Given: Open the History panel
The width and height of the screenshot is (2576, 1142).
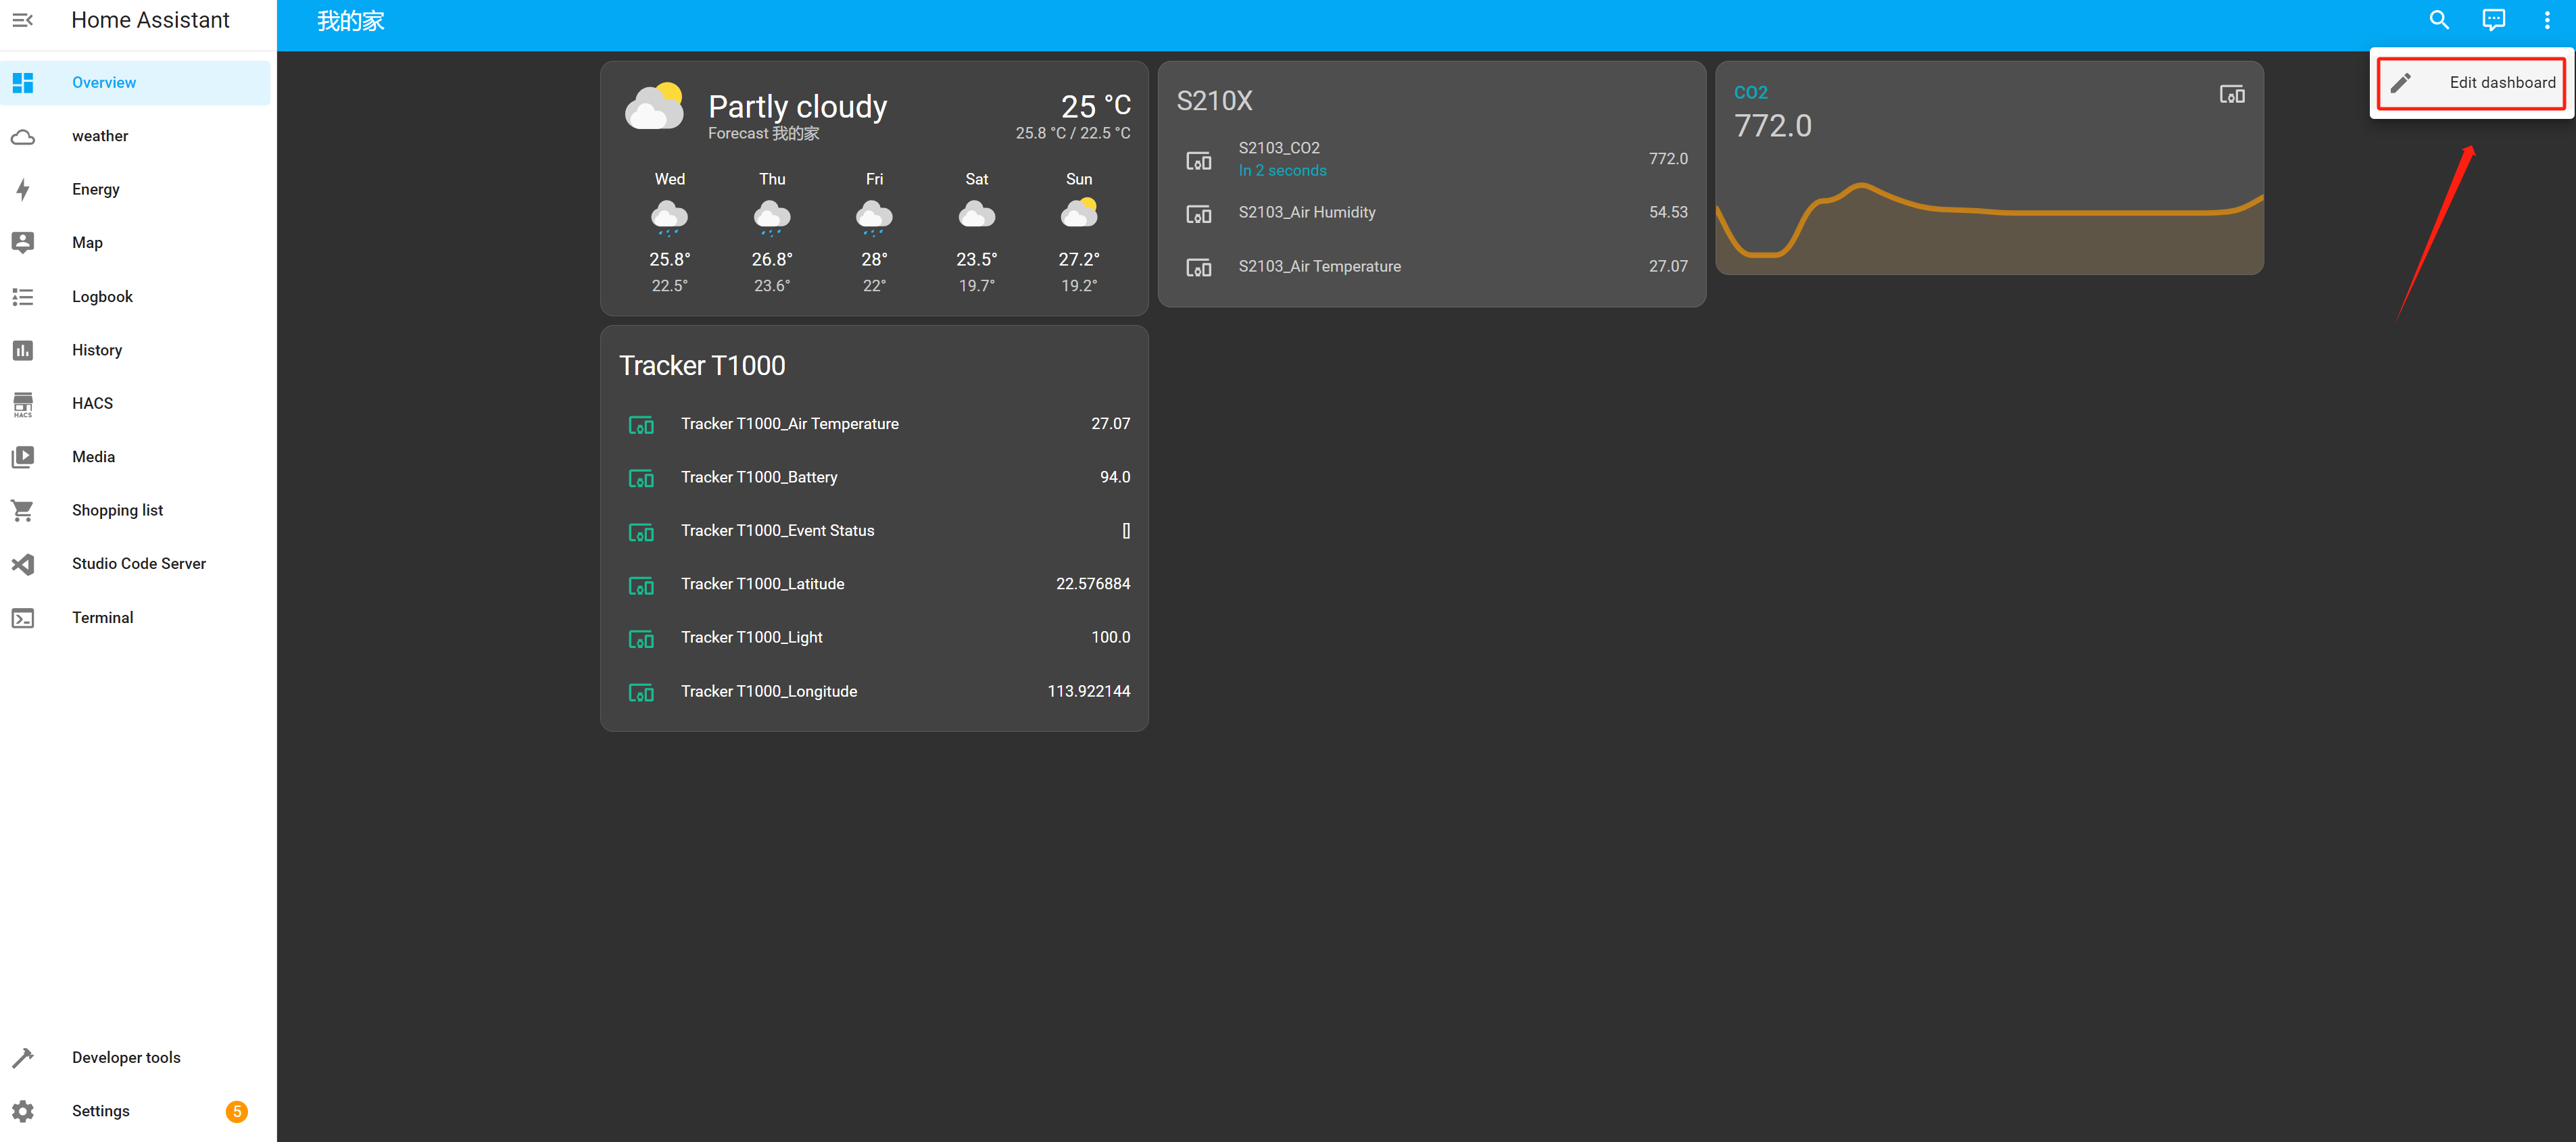Looking at the screenshot, I should tap(136, 350).
